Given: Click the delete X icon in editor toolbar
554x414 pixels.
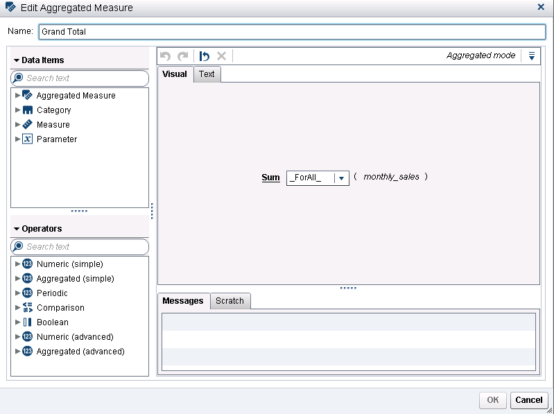Looking at the screenshot, I should pyautogui.click(x=221, y=55).
